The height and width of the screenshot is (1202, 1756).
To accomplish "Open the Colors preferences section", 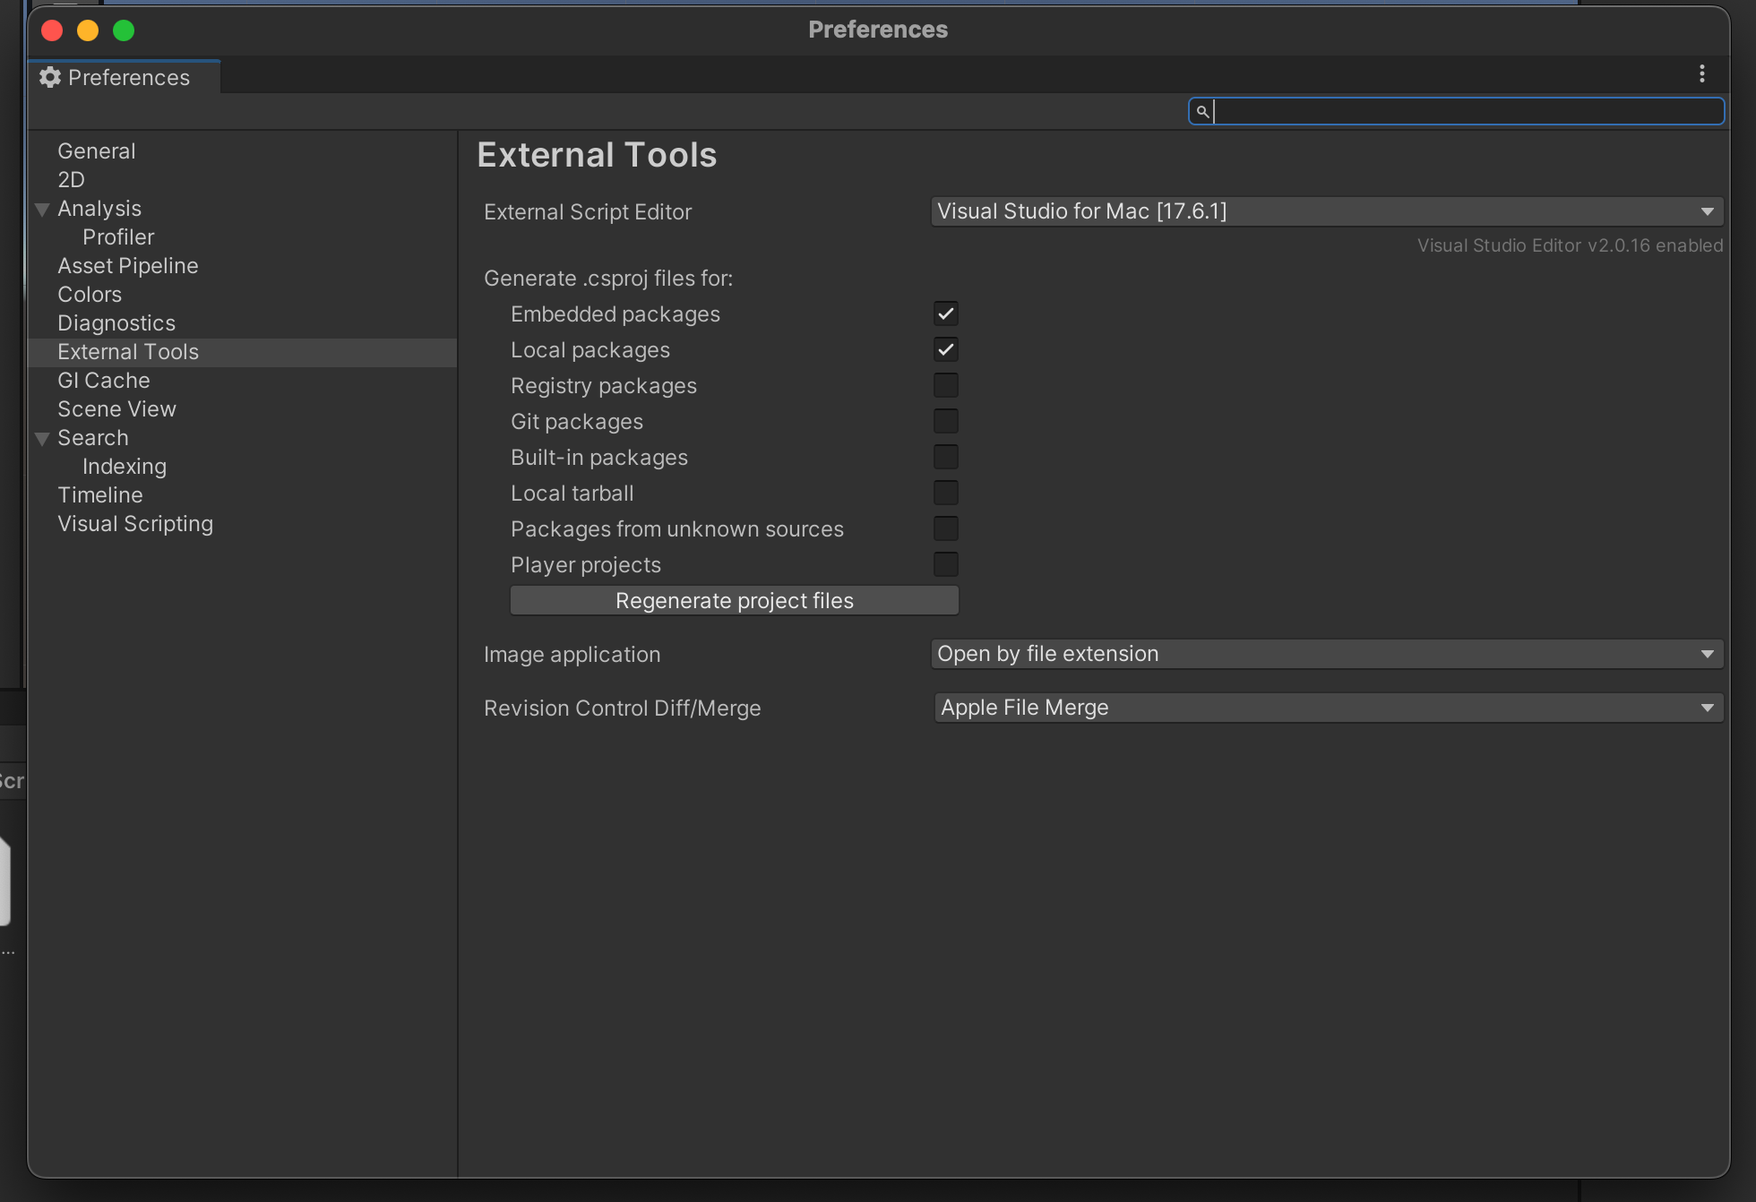I will (x=90, y=295).
